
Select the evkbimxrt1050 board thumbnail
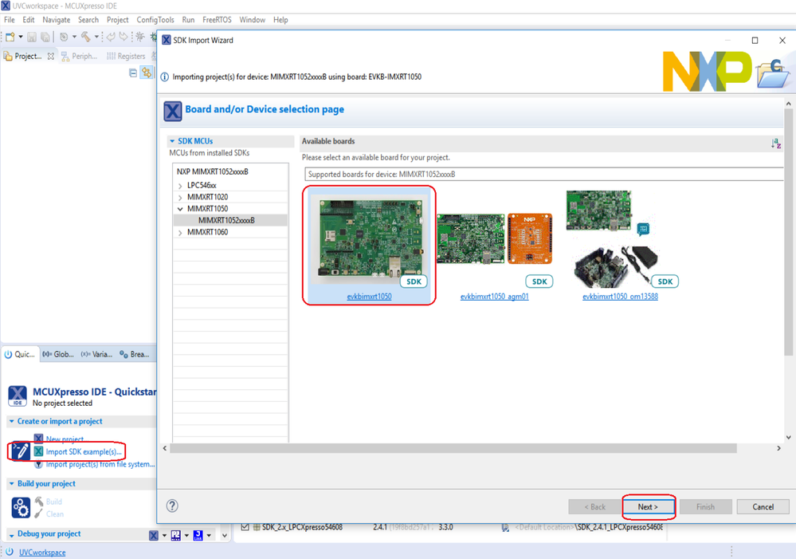(x=370, y=238)
